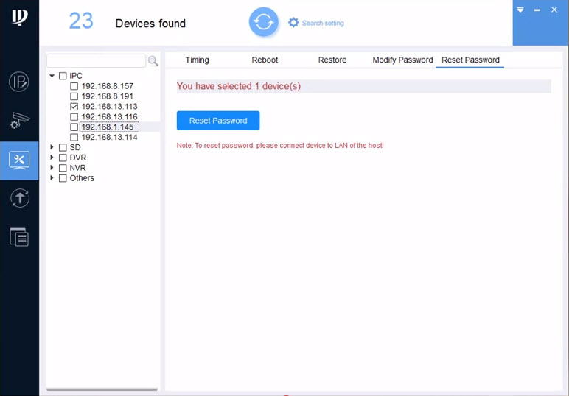This screenshot has width=569, height=396.
Task: Switch to the Timing tab
Action: click(197, 60)
